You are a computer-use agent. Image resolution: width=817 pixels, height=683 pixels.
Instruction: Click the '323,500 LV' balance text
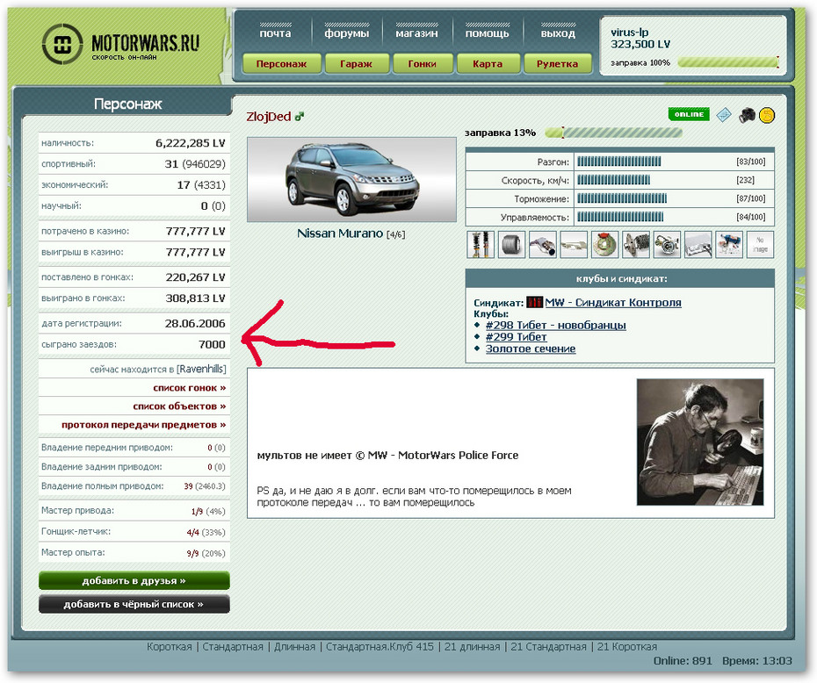pyautogui.click(x=640, y=44)
